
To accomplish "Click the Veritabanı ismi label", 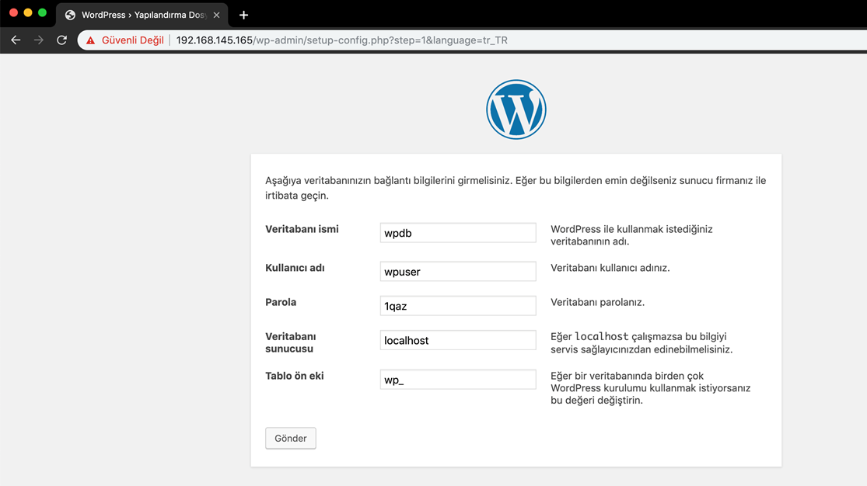I will (x=302, y=229).
